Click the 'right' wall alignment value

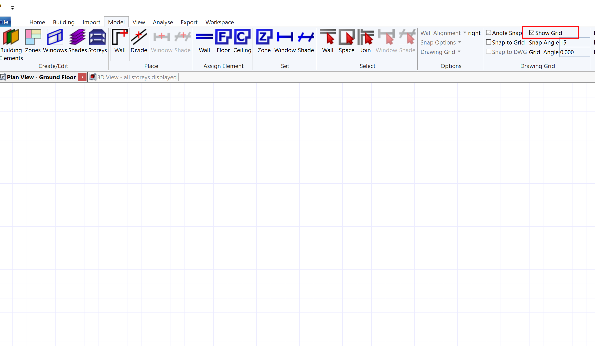(x=474, y=33)
